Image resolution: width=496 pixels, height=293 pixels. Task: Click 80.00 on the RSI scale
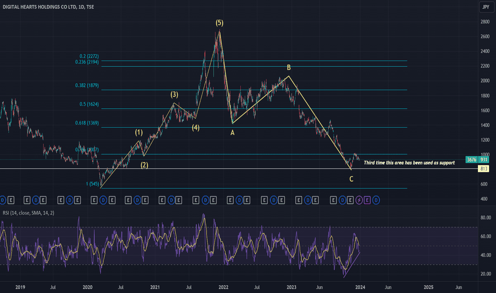(486, 217)
